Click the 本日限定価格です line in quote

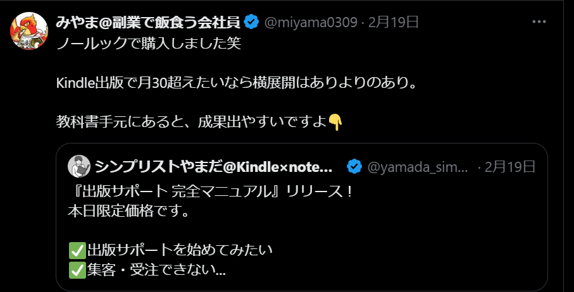tap(128, 212)
